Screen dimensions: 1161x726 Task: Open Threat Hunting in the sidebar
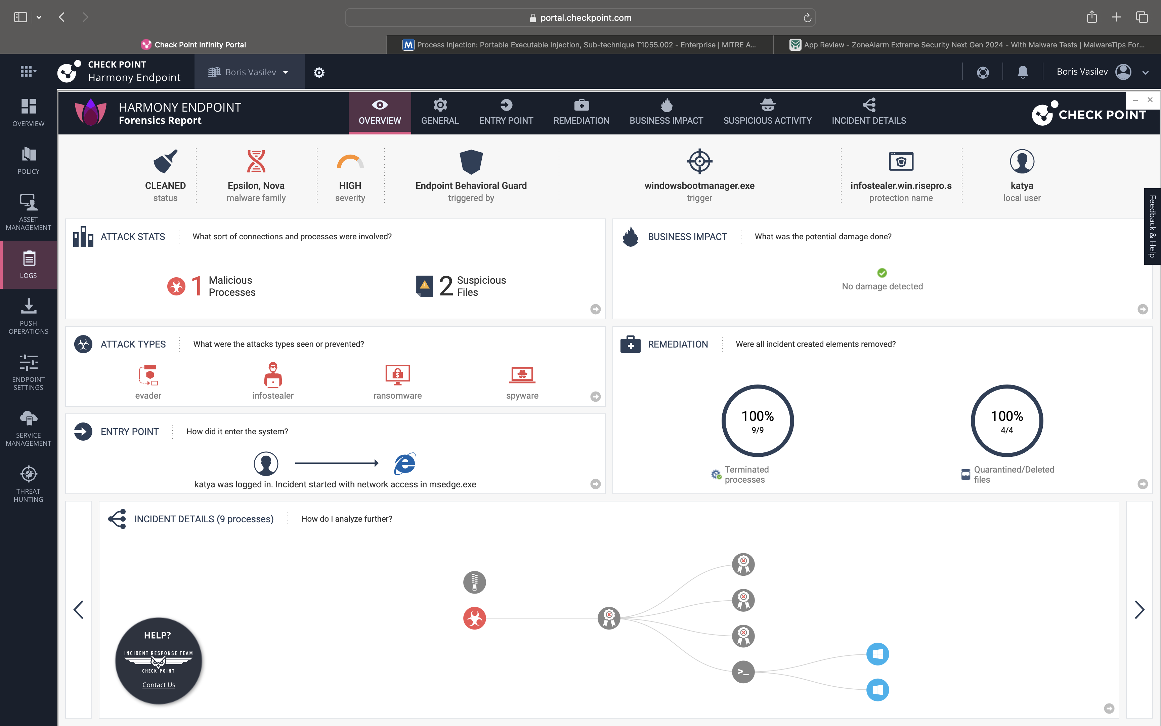[x=28, y=484]
